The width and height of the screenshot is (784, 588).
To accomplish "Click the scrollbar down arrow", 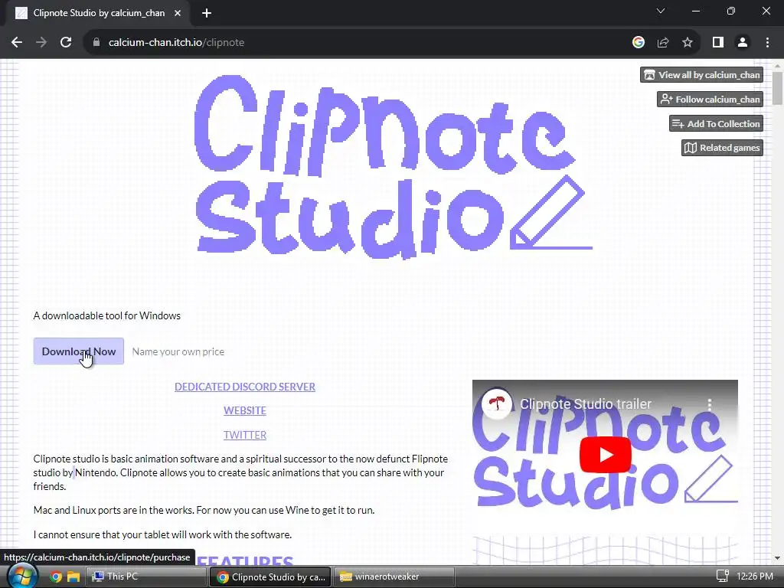I will 777,558.
